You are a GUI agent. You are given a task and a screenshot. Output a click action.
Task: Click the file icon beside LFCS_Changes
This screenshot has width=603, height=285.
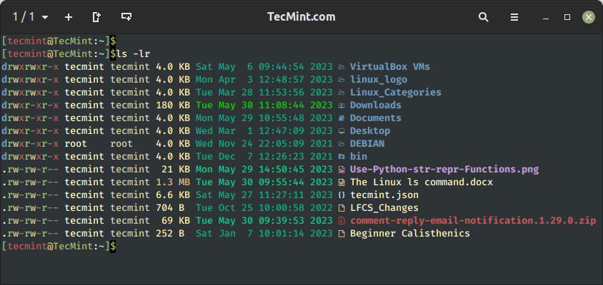coord(341,208)
